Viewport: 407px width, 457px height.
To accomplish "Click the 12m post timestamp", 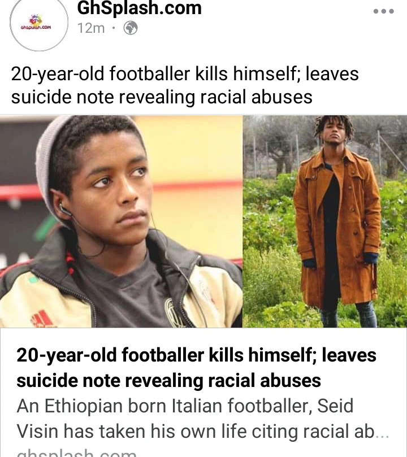I will (x=91, y=28).
